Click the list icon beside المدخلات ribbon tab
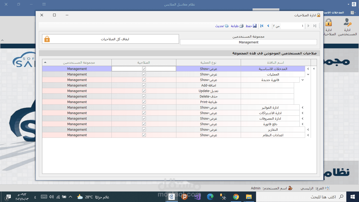This screenshot has width=359, height=202. [352, 12]
